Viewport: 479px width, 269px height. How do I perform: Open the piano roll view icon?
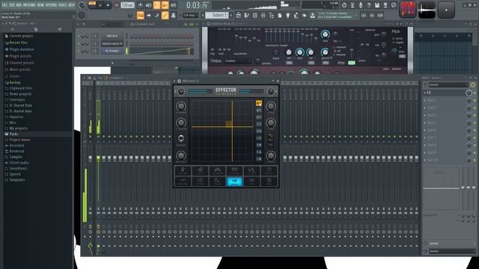pos(246,15)
